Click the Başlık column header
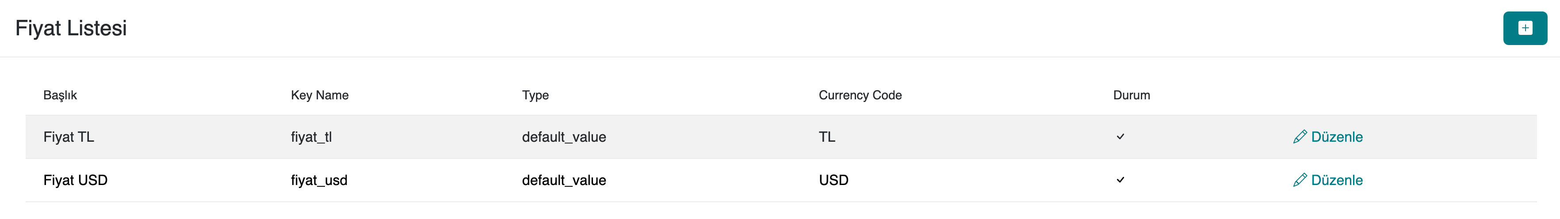This screenshot has height=219, width=1560. (x=60, y=95)
